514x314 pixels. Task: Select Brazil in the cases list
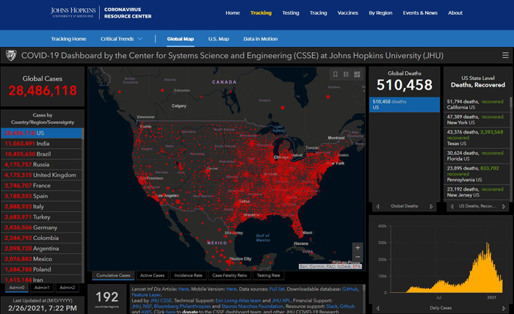(41, 154)
